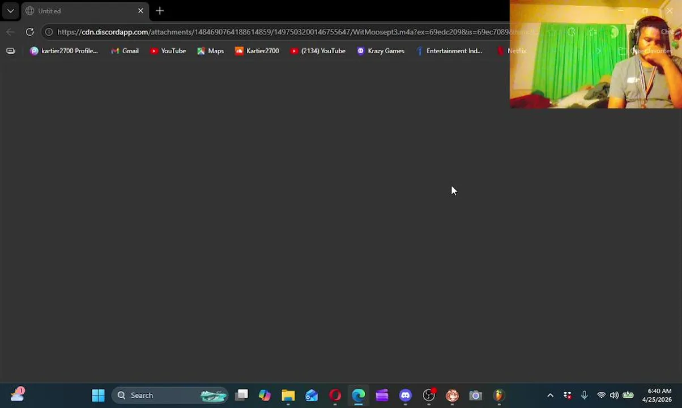
Task: Open OBS Studio from the taskbar
Action: pos(429,395)
